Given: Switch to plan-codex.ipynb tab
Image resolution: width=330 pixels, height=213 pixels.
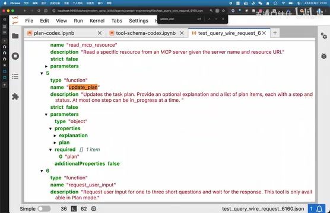Looking at the screenshot, I should [x=54, y=33].
